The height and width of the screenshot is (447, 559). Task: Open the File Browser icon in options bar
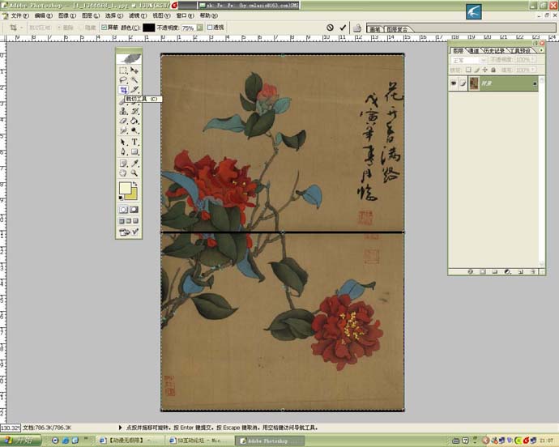pyautogui.click(x=357, y=28)
